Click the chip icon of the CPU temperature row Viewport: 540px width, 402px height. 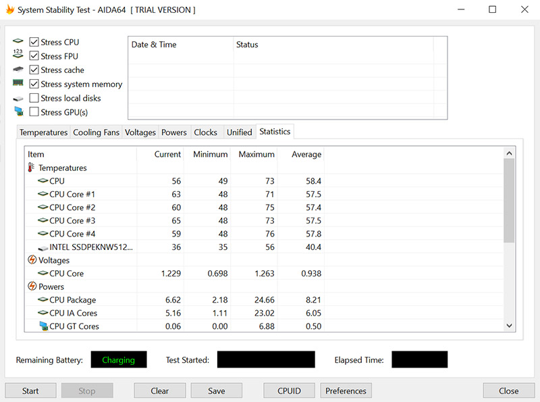pyautogui.click(x=43, y=180)
